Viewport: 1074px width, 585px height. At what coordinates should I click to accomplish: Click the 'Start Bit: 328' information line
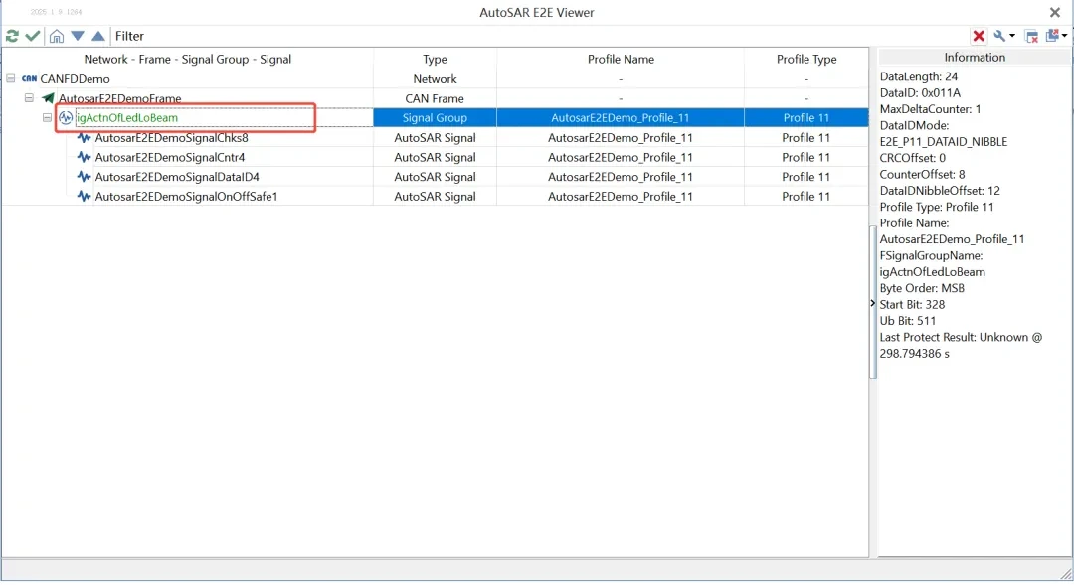coord(912,305)
